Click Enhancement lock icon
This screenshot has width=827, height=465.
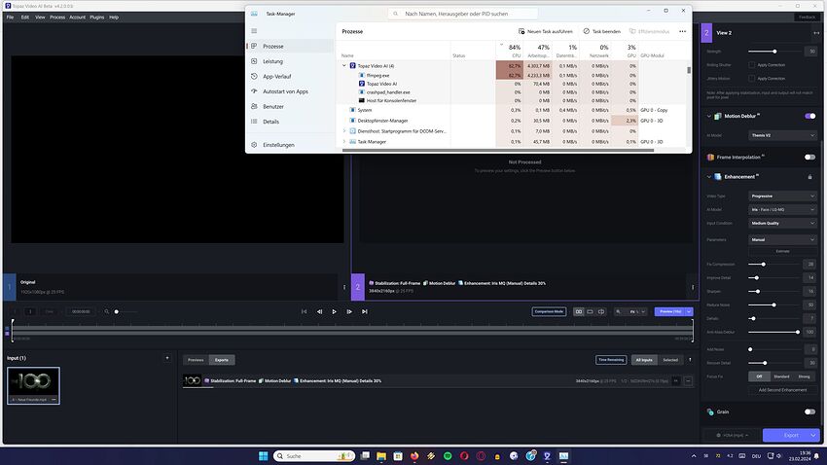[x=810, y=177]
